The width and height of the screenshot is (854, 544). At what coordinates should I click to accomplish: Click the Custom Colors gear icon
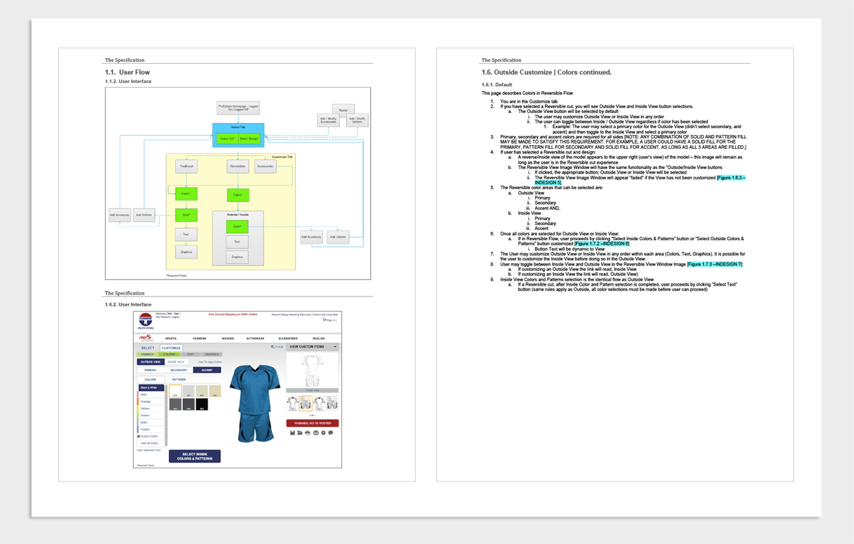[x=139, y=436]
